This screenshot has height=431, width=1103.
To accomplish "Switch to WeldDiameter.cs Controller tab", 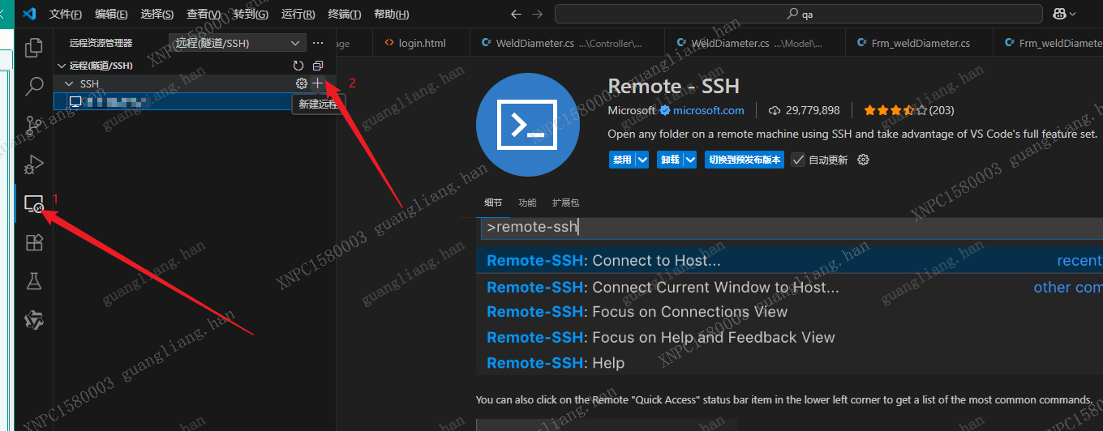I will click(x=567, y=43).
